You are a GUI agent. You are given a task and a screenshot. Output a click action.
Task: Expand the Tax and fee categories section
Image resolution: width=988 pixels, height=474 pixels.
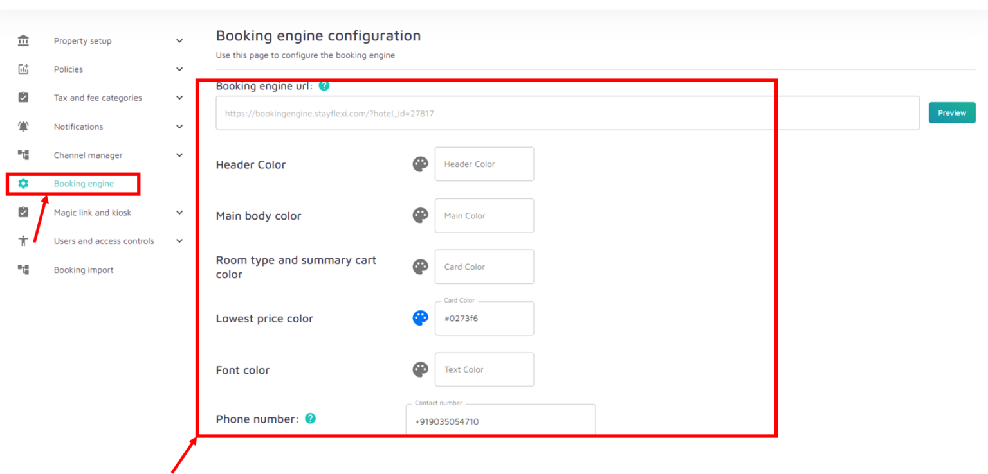(179, 97)
